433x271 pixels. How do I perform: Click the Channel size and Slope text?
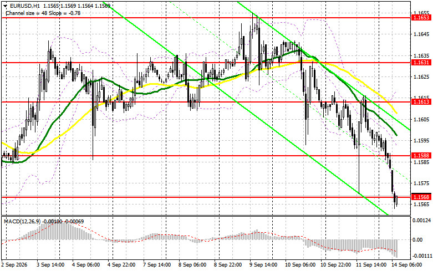pos(43,13)
